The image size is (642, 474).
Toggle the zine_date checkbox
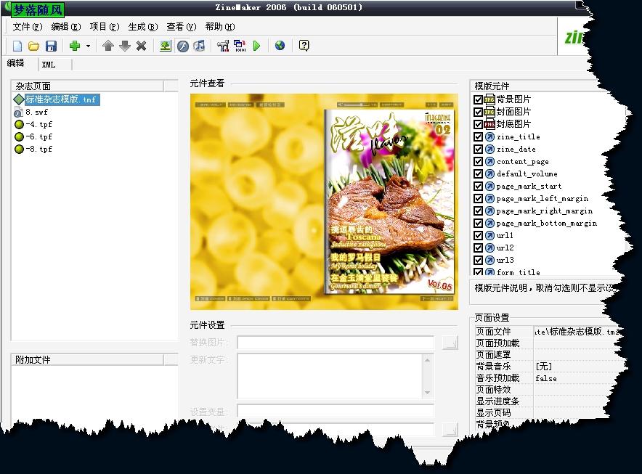[x=478, y=149]
